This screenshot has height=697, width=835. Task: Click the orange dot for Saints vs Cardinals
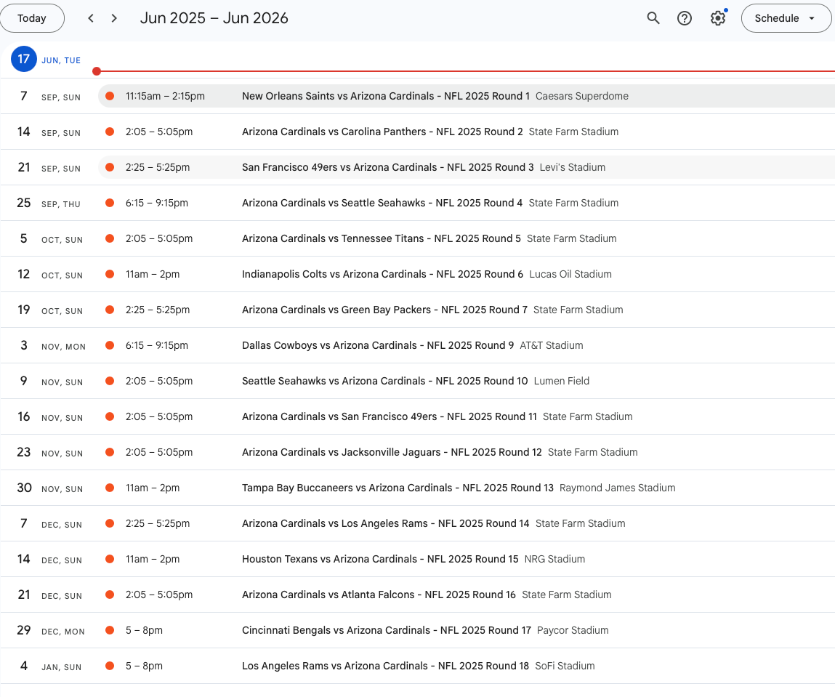click(110, 96)
